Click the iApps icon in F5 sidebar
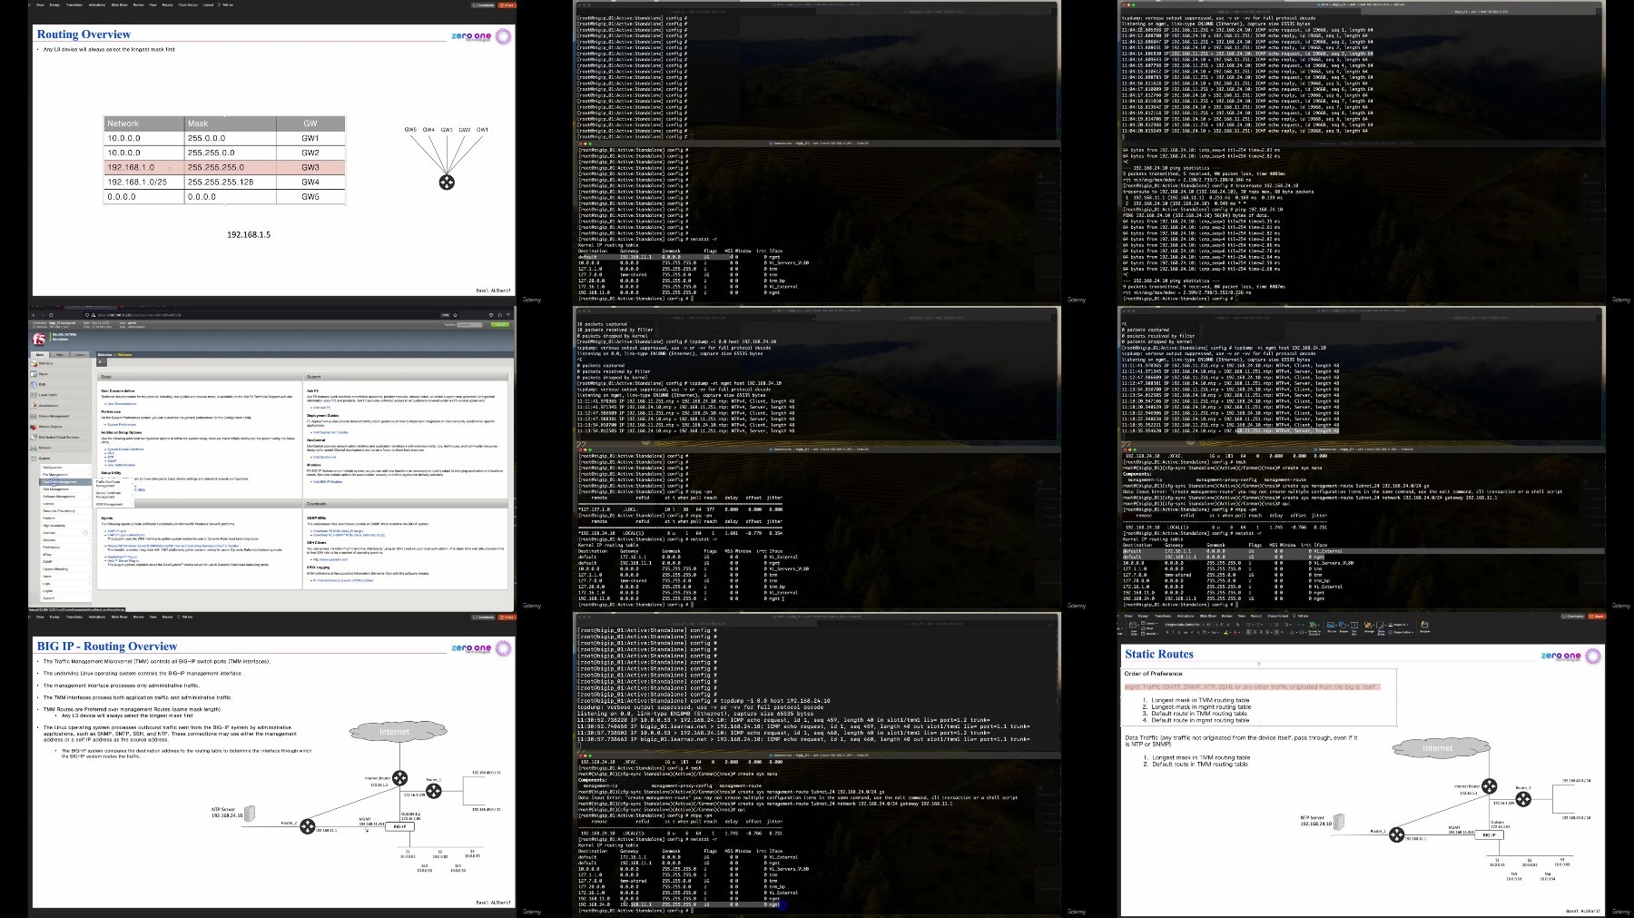 pos(34,374)
